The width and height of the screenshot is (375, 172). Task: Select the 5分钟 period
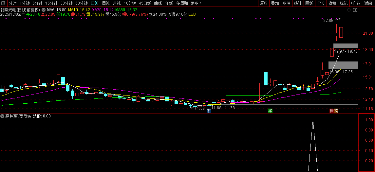point(37,3)
